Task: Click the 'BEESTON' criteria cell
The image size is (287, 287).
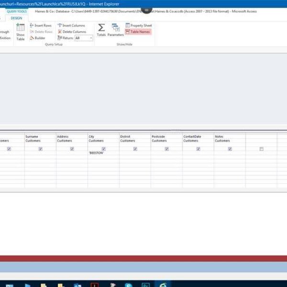Action: (x=103, y=153)
